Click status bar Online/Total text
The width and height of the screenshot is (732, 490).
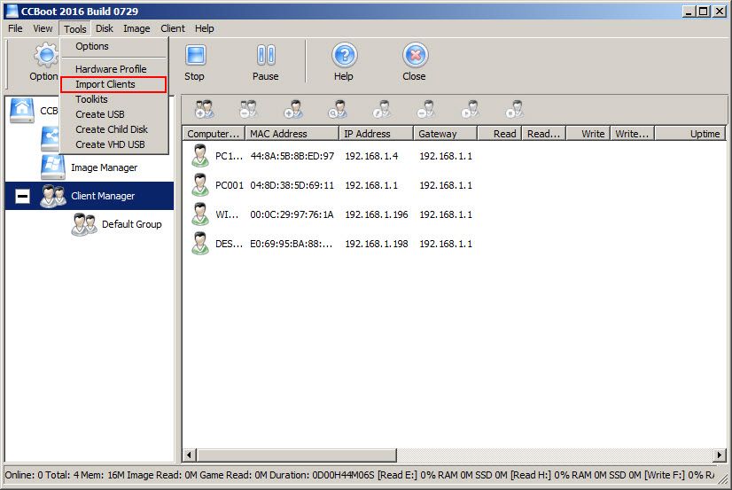[42, 475]
